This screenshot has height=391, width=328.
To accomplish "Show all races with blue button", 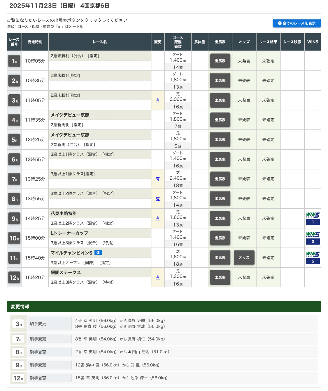I will pyautogui.click(x=297, y=23).
